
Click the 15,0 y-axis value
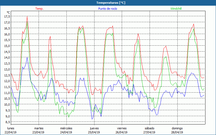click(x=7, y=46)
